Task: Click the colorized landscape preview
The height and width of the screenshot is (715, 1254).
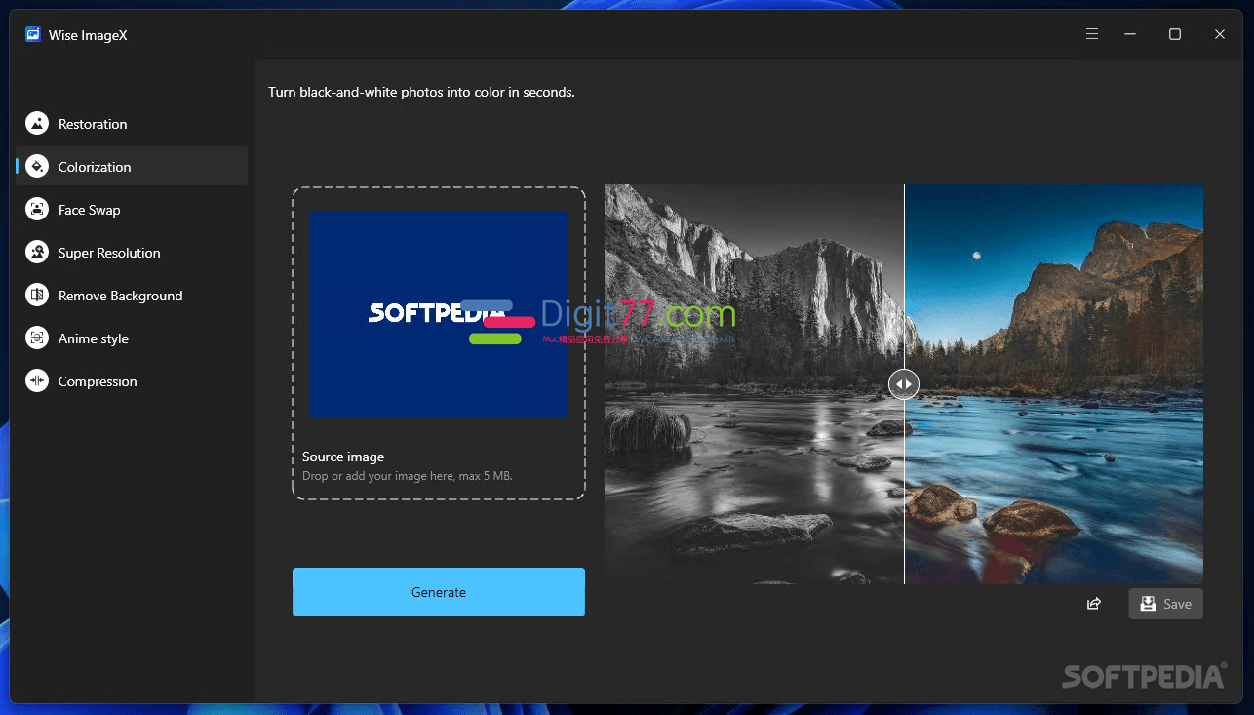Action: (1054, 384)
